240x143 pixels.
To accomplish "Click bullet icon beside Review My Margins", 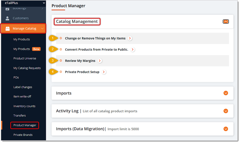I will click(x=61, y=61).
